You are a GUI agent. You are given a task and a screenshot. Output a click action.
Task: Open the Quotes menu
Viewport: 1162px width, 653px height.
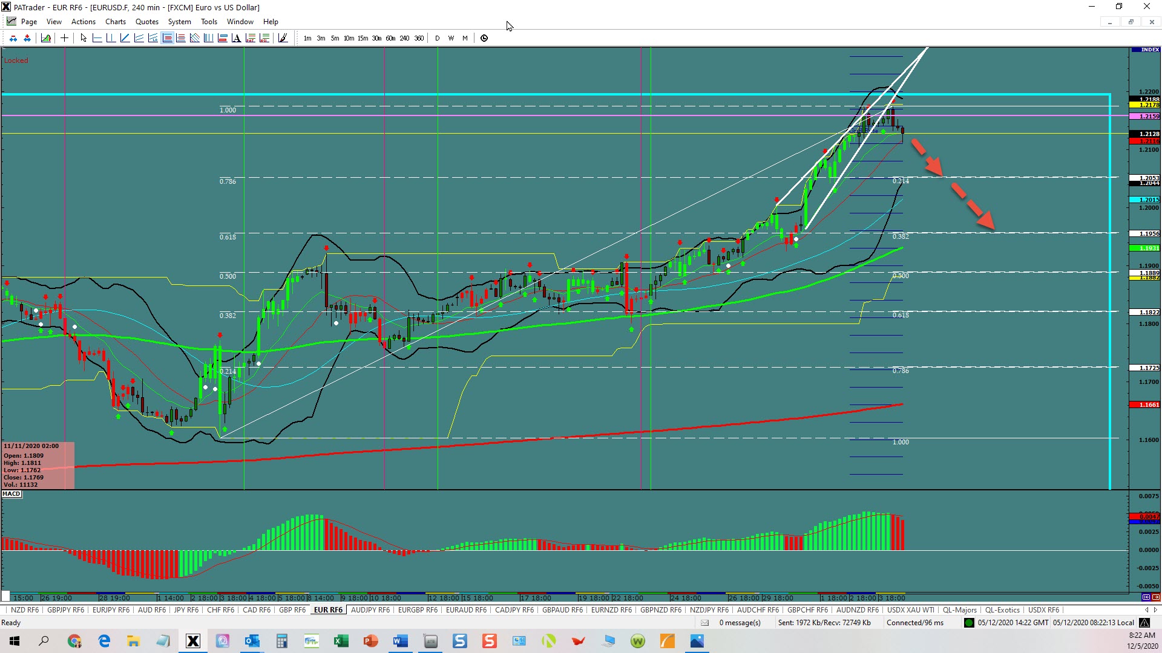coord(147,22)
